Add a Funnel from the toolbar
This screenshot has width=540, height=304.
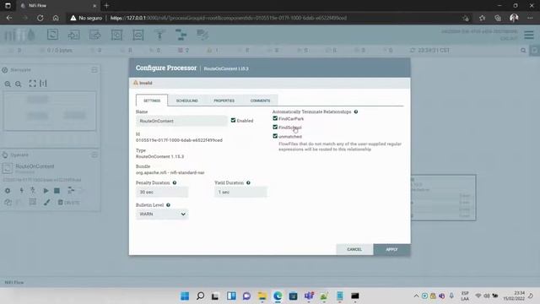(x=159, y=35)
